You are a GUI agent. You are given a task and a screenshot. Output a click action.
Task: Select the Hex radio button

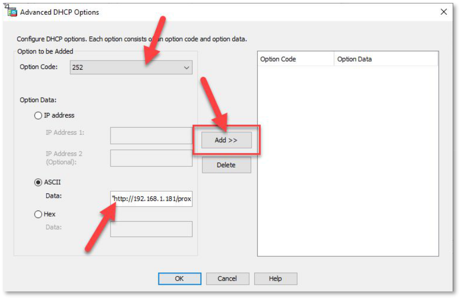38,215
